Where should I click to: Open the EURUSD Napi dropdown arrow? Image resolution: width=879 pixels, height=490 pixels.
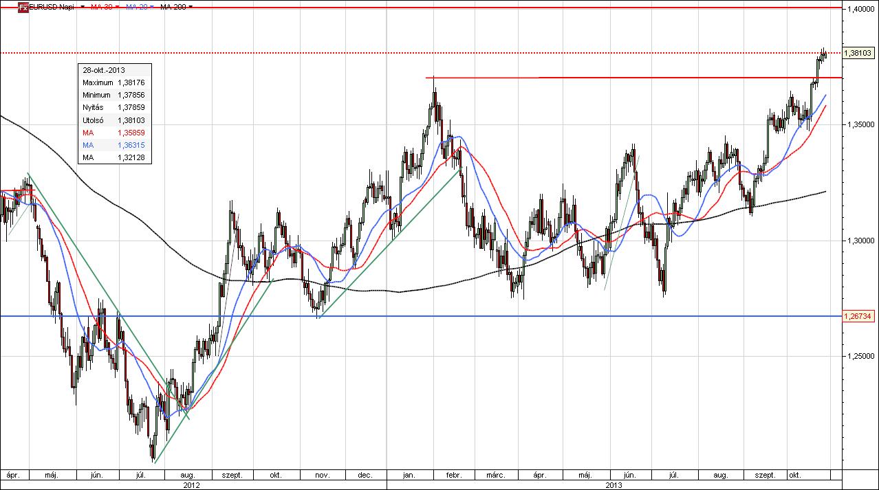[x=83, y=6]
